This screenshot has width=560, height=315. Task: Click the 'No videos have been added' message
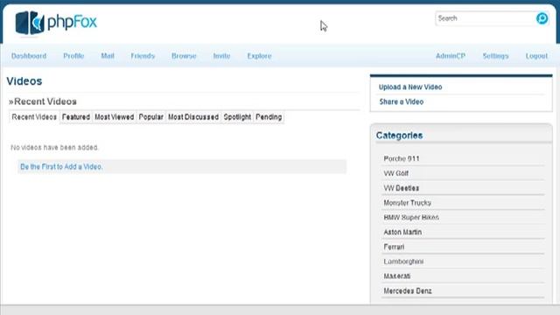click(x=54, y=148)
